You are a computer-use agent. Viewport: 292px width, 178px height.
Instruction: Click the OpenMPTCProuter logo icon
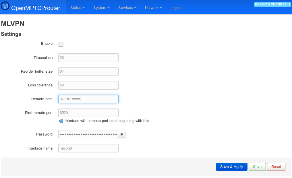coord(5,6)
